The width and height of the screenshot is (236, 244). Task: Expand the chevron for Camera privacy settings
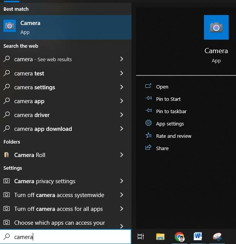coord(121,181)
